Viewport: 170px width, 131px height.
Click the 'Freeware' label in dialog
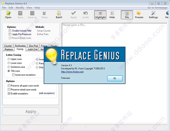click(66, 78)
